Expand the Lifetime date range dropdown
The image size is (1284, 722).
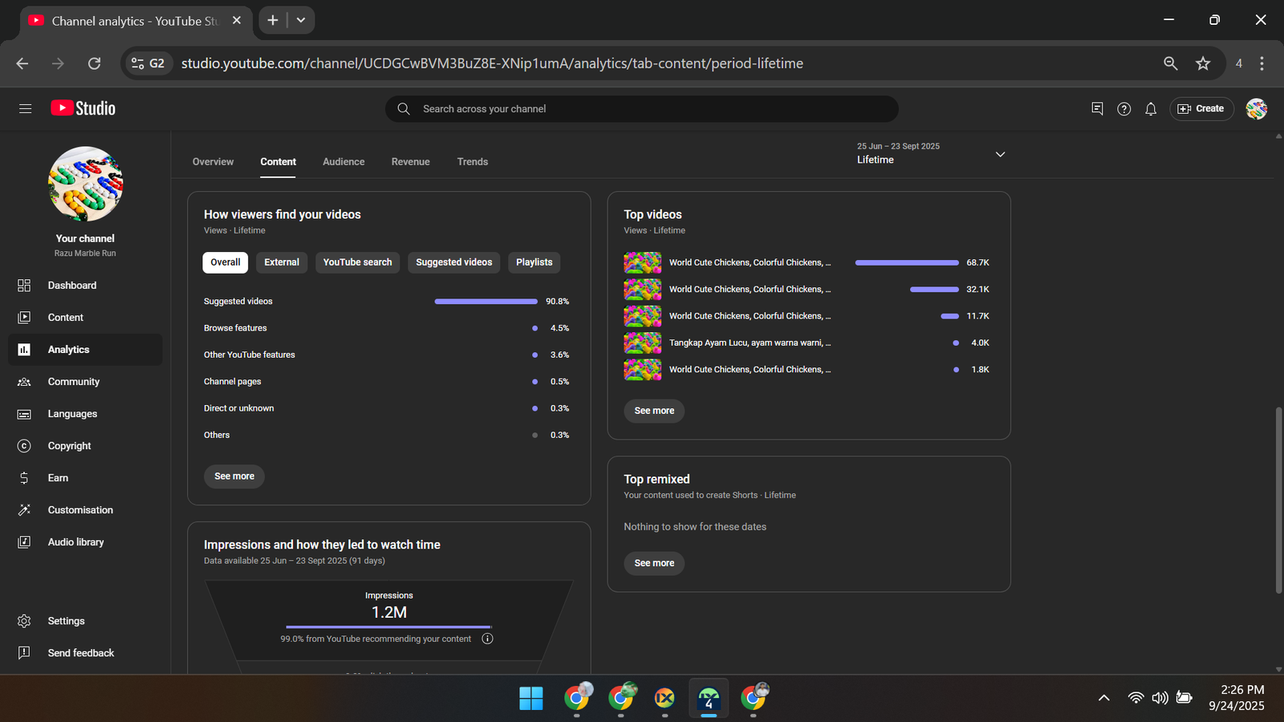tap(1000, 154)
